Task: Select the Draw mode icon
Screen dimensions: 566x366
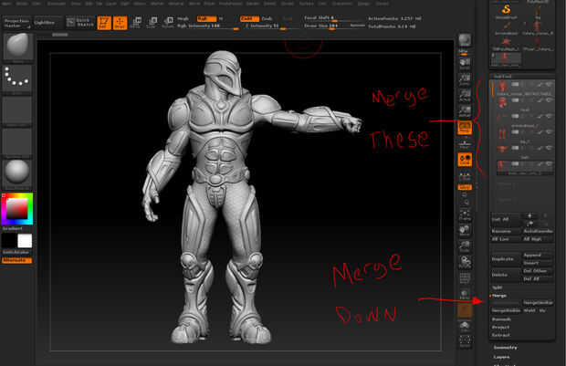Action: click(x=120, y=22)
